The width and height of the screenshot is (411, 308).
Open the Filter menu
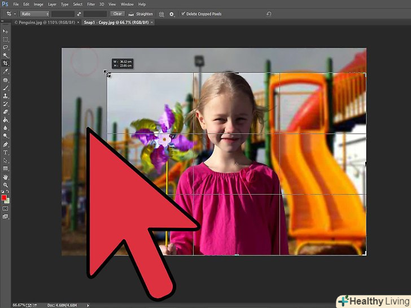tap(92, 4)
